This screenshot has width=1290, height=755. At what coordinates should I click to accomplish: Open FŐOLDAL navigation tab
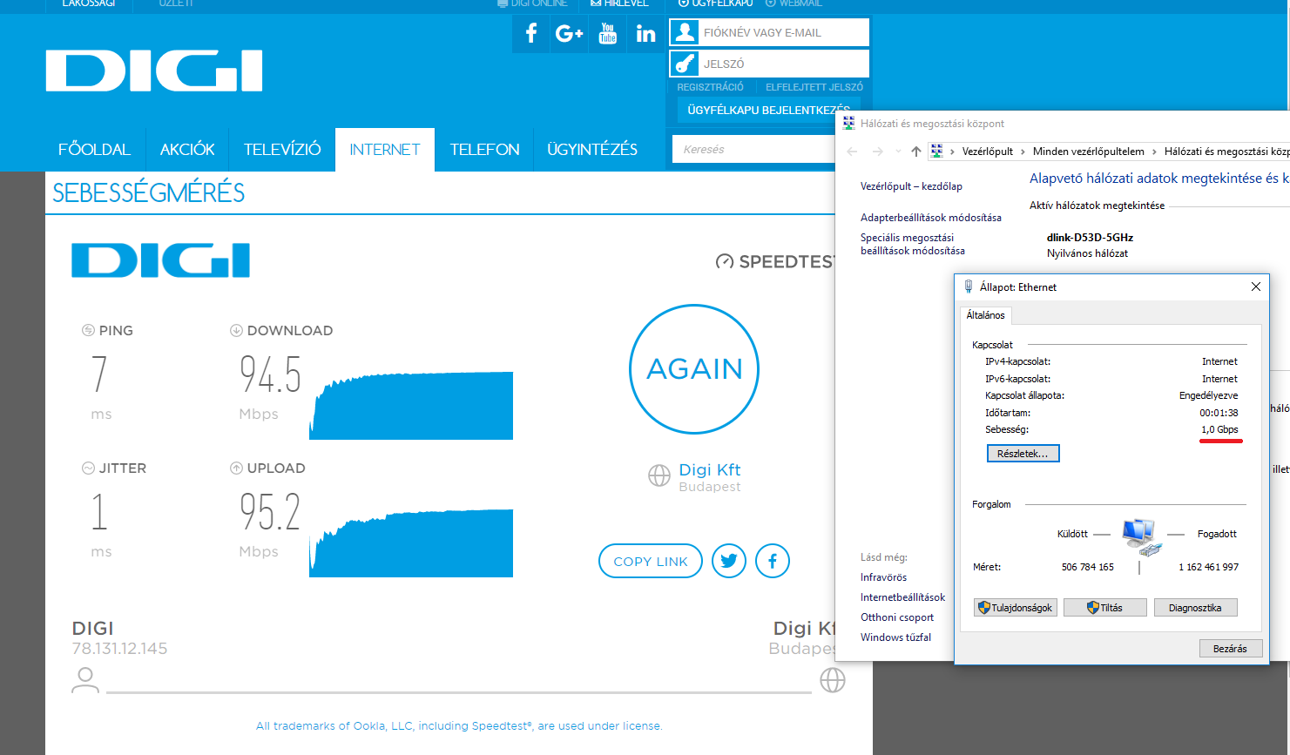pos(94,150)
